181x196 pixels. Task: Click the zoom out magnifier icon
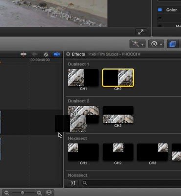tap(7, 193)
